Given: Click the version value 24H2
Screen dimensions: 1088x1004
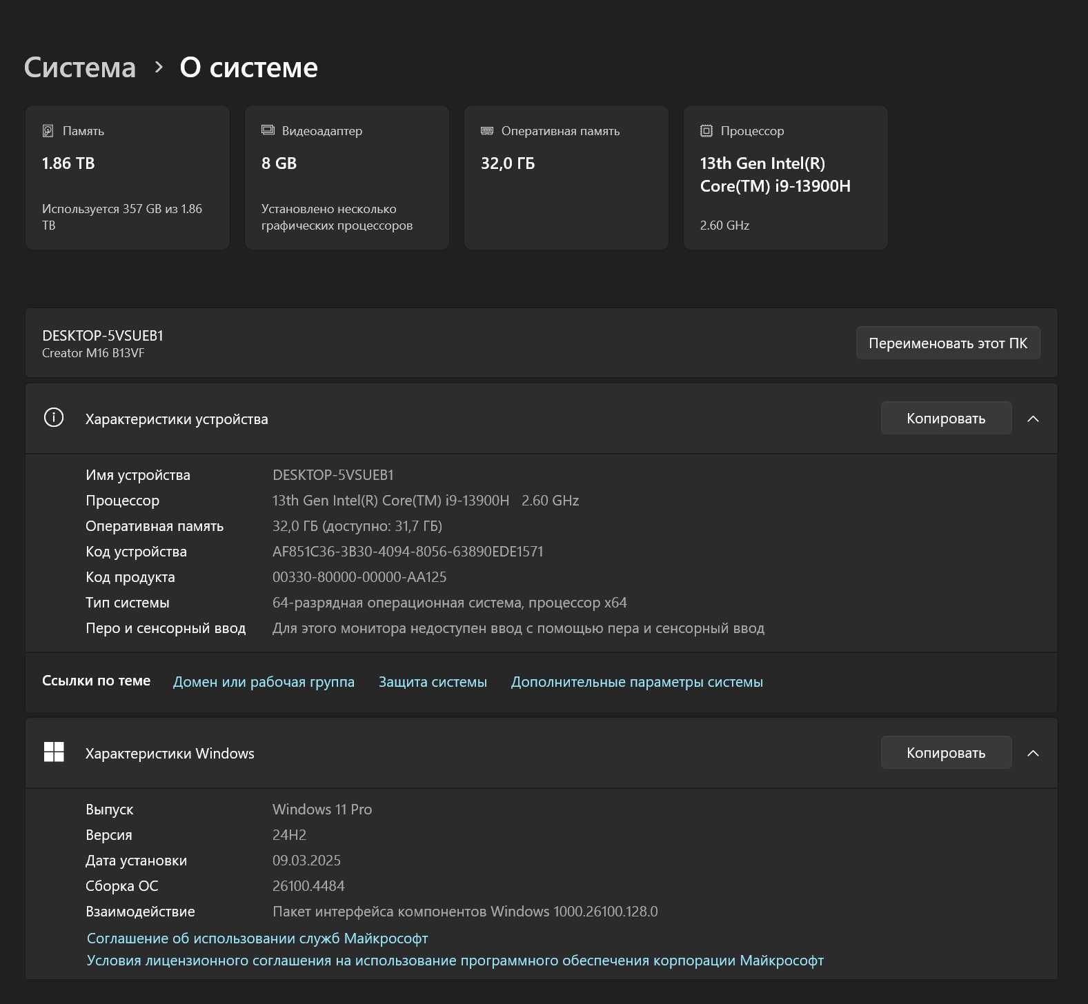Looking at the screenshot, I should [289, 835].
